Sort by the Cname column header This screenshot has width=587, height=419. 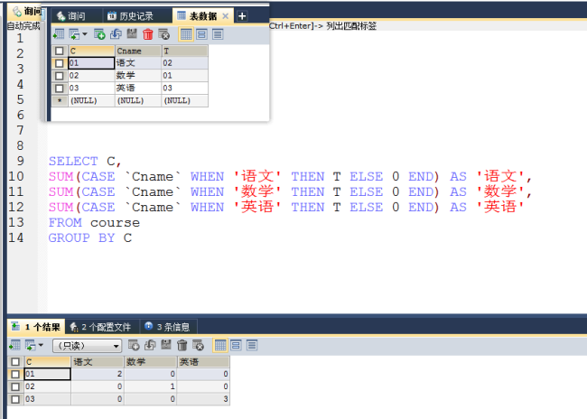pyautogui.click(x=138, y=51)
